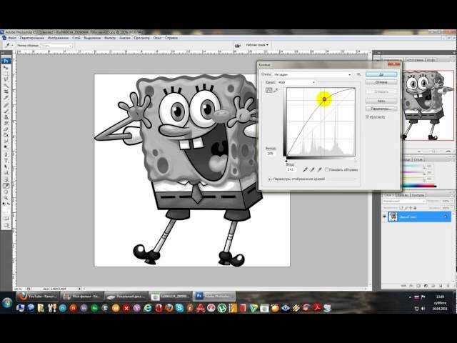The height and width of the screenshot is (343, 457).
Task: Click the Параметры... button
Action: click(381, 109)
